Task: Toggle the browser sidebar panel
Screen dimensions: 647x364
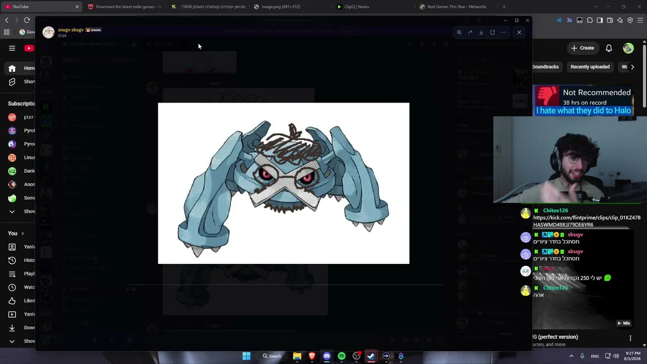Action: (x=599, y=20)
